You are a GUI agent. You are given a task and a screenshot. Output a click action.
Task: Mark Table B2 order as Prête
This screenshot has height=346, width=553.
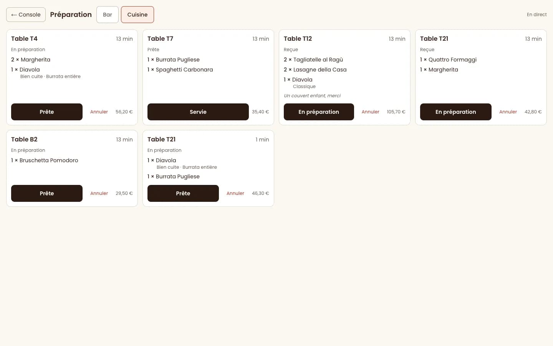[x=47, y=193]
